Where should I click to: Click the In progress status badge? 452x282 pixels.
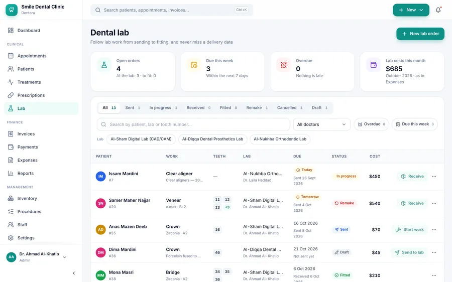point(346,176)
